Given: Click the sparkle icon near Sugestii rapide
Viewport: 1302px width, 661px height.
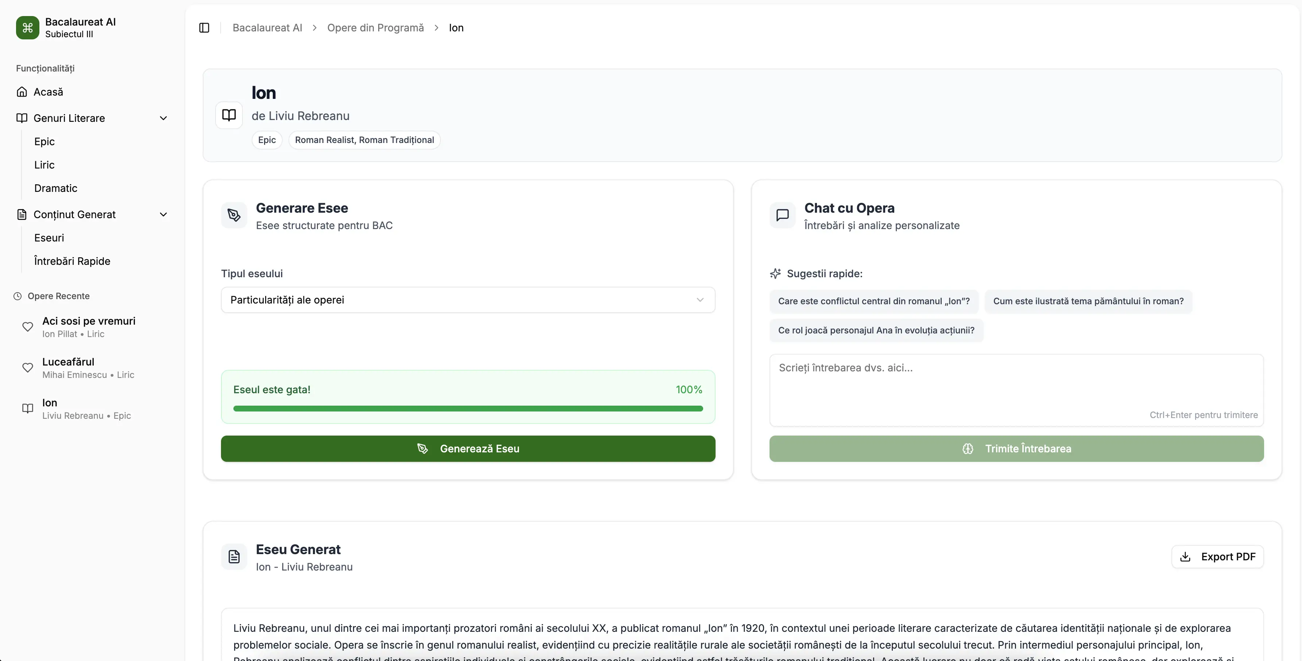Looking at the screenshot, I should pyautogui.click(x=775, y=273).
